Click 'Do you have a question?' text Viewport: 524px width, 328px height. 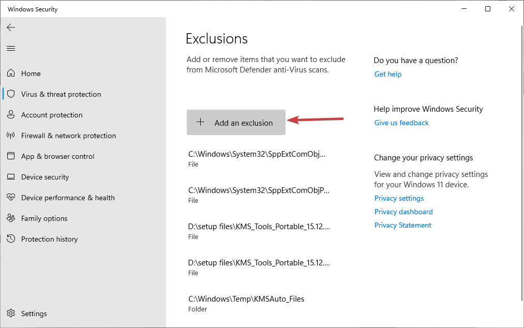pyautogui.click(x=416, y=61)
